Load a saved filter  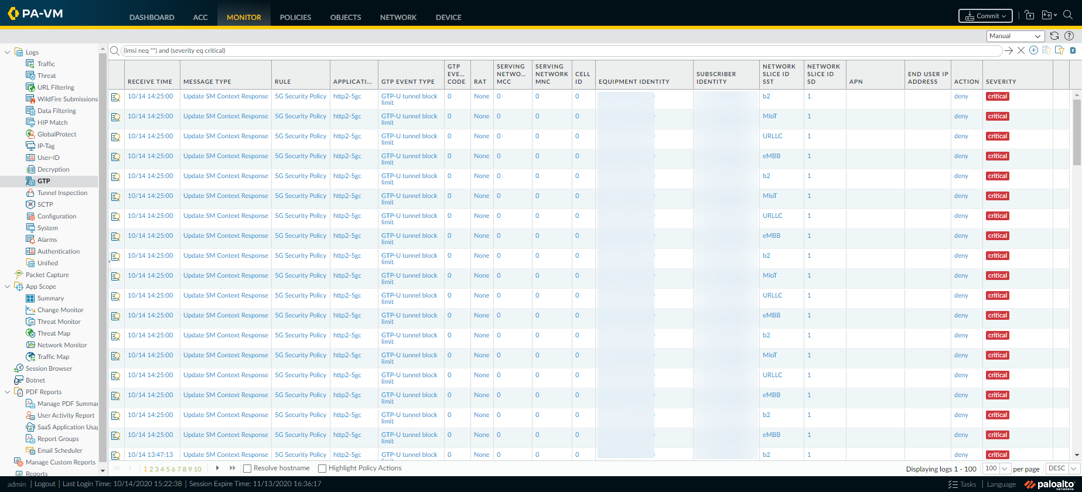[1059, 50]
